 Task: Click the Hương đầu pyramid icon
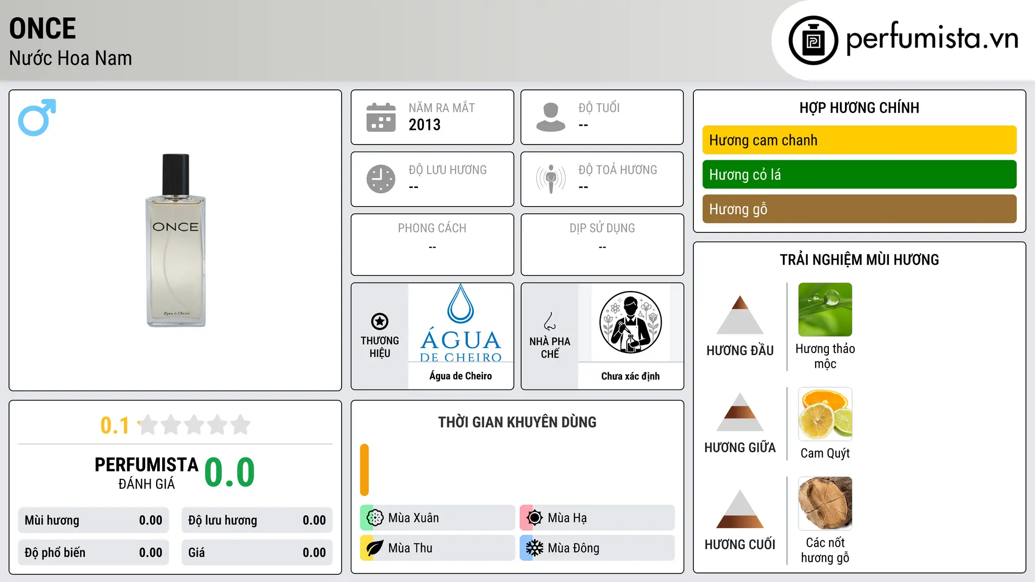(x=740, y=315)
